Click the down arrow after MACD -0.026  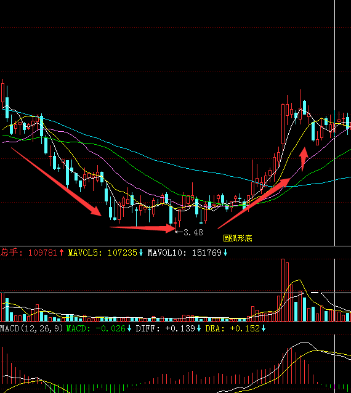click(x=129, y=328)
